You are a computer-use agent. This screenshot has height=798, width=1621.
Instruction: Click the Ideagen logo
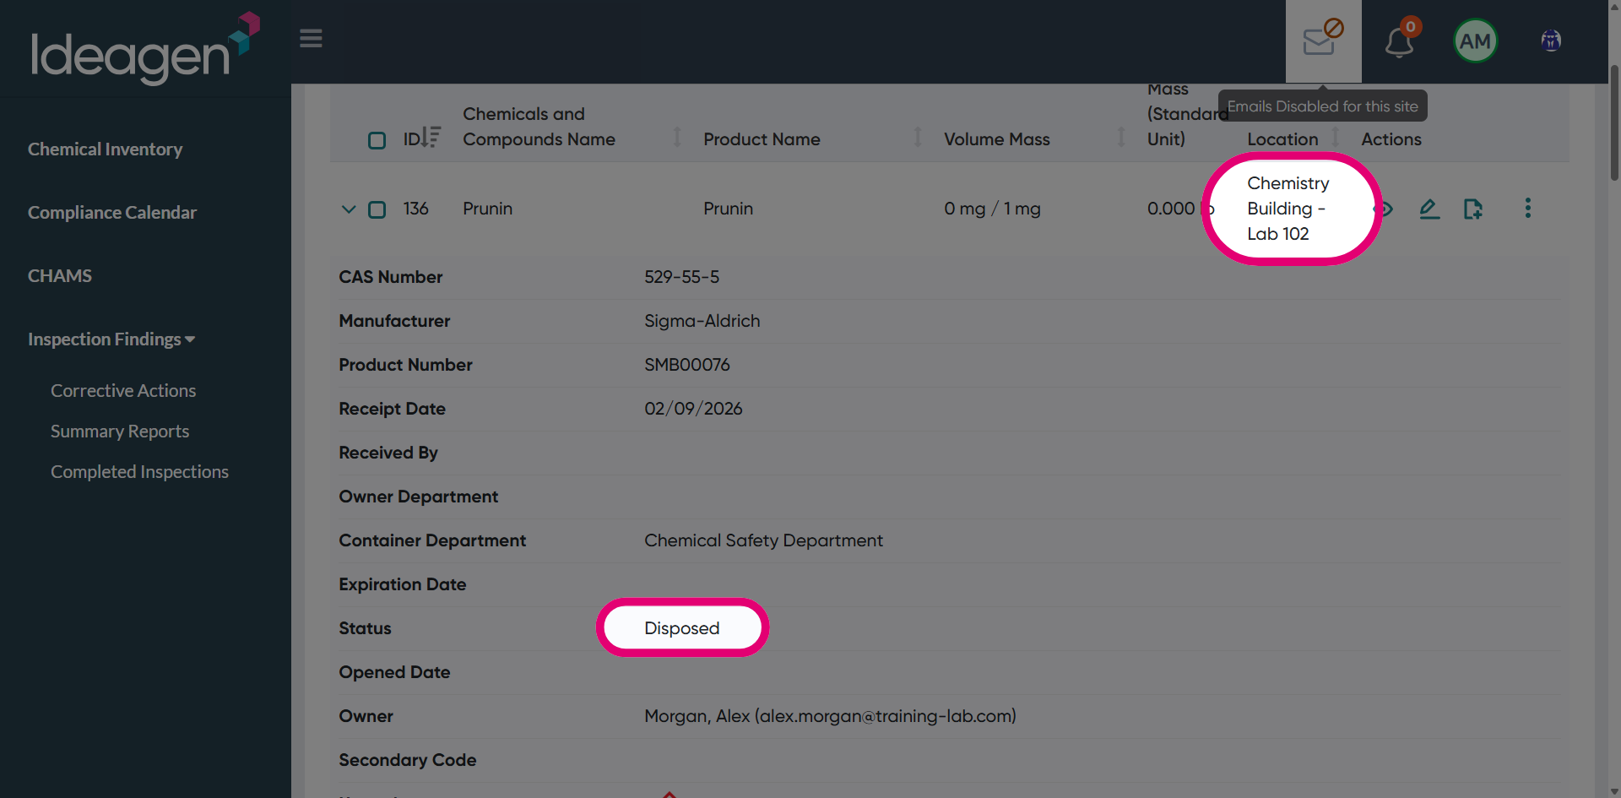pos(145,48)
